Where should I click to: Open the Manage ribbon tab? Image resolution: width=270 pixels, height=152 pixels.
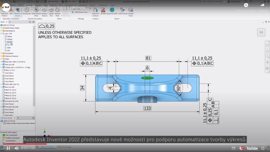click(x=53, y=5)
